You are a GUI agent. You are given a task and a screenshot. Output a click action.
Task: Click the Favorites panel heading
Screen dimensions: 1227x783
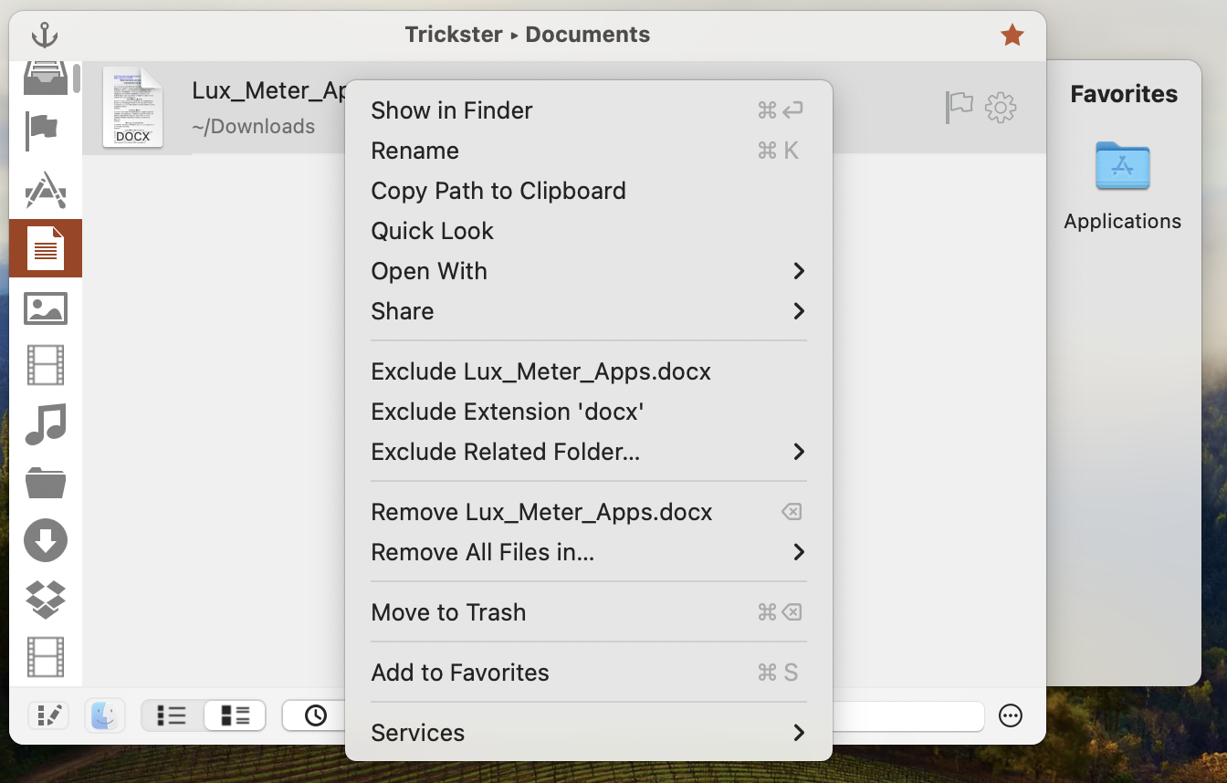1124,94
